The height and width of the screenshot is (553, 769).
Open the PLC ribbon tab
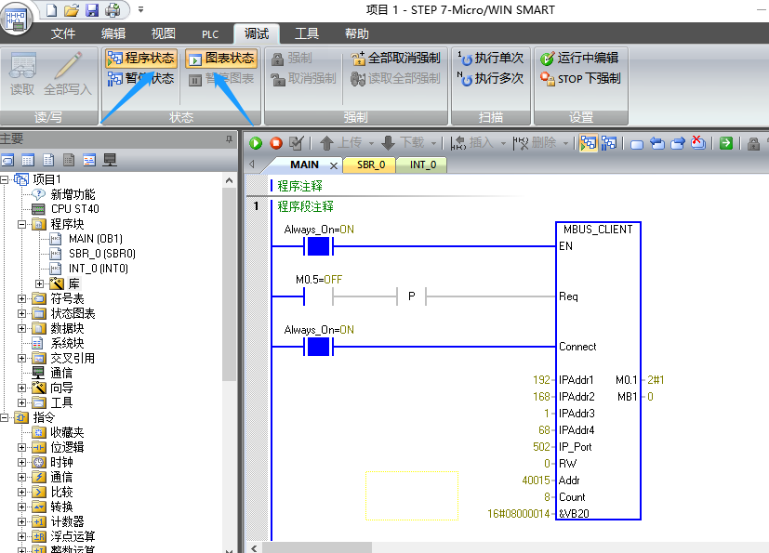[210, 34]
